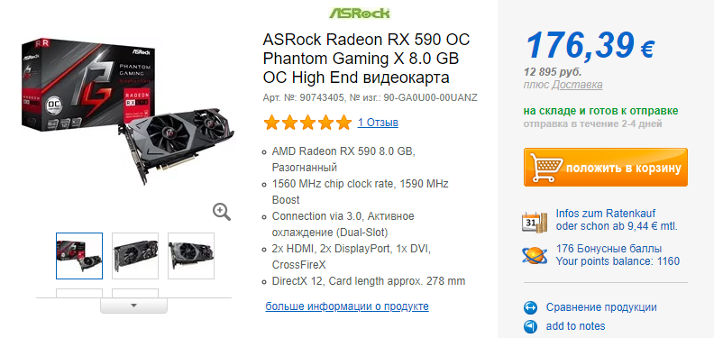723x338 pixels.
Task: Click 'Сравнение продукции' link
Action: click(601, 307)
